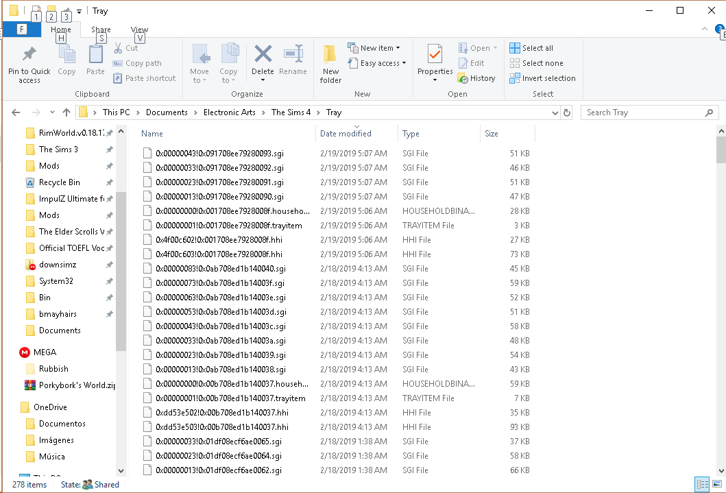Create a New folder
This screenshot has width=726, height=493.
click(x=330, y=64)
